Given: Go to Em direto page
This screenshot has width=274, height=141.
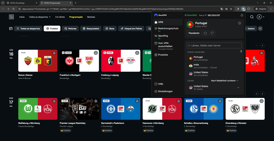Looking at the screenshot, I should (x=60, y=17).
